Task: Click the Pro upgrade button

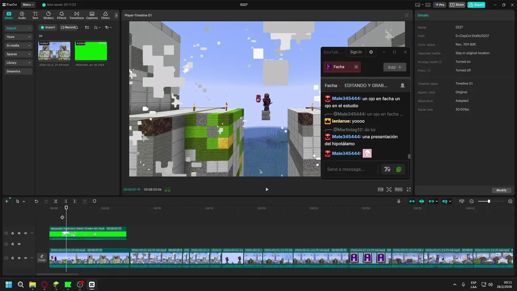Action: [440, 5]
